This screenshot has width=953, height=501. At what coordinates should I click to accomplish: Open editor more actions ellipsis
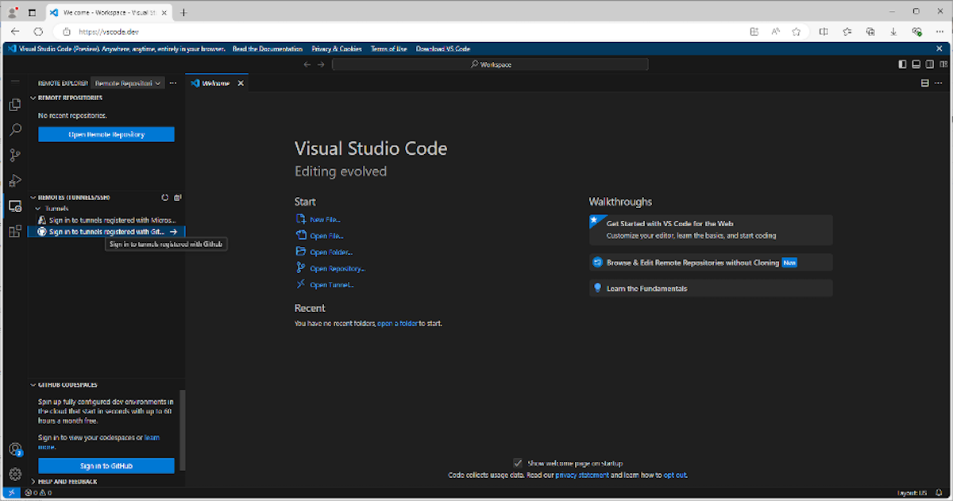[x=939, y=83]
